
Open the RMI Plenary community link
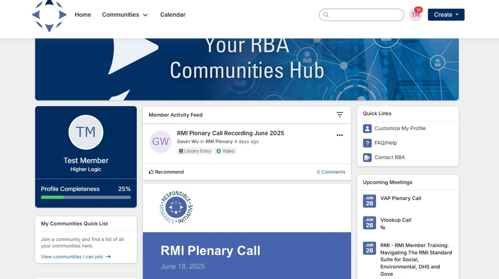pos(219,142)
